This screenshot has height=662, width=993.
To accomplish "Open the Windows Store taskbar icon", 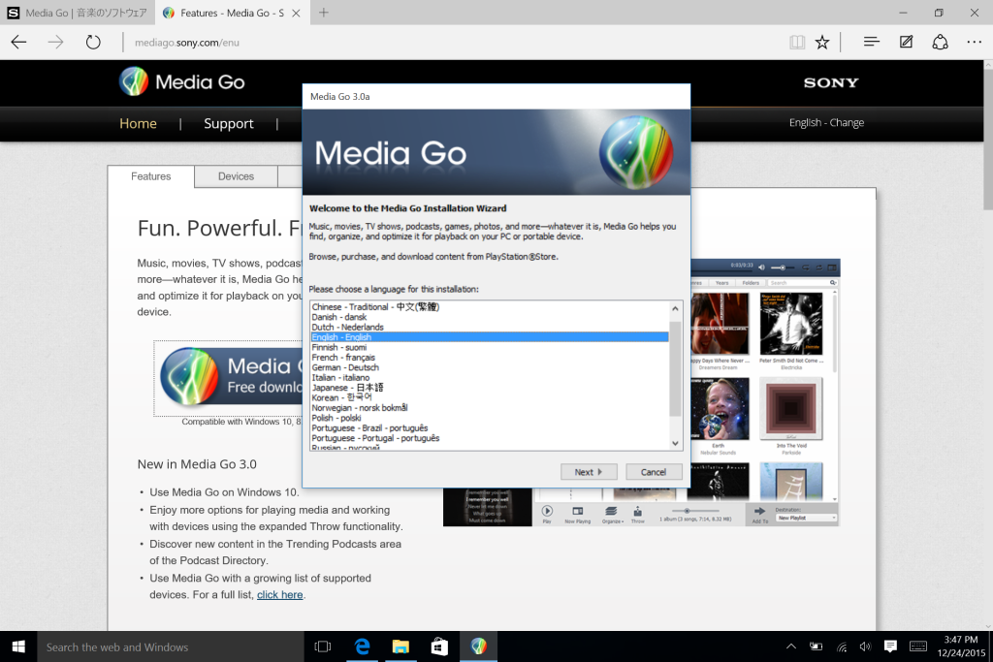I will [439, 646].
